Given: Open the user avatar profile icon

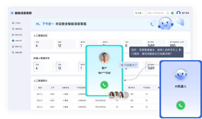Looking at the screenshot, I should (x=178, y=13).
